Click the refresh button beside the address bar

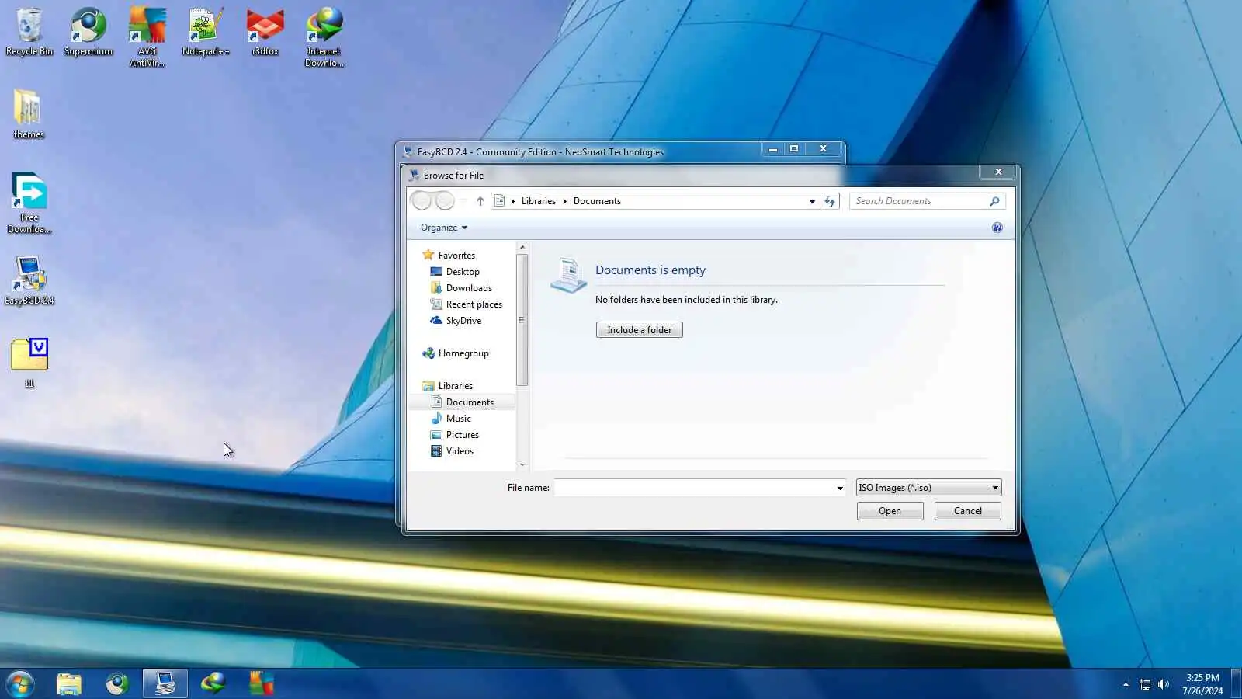(x=830, y=201)
